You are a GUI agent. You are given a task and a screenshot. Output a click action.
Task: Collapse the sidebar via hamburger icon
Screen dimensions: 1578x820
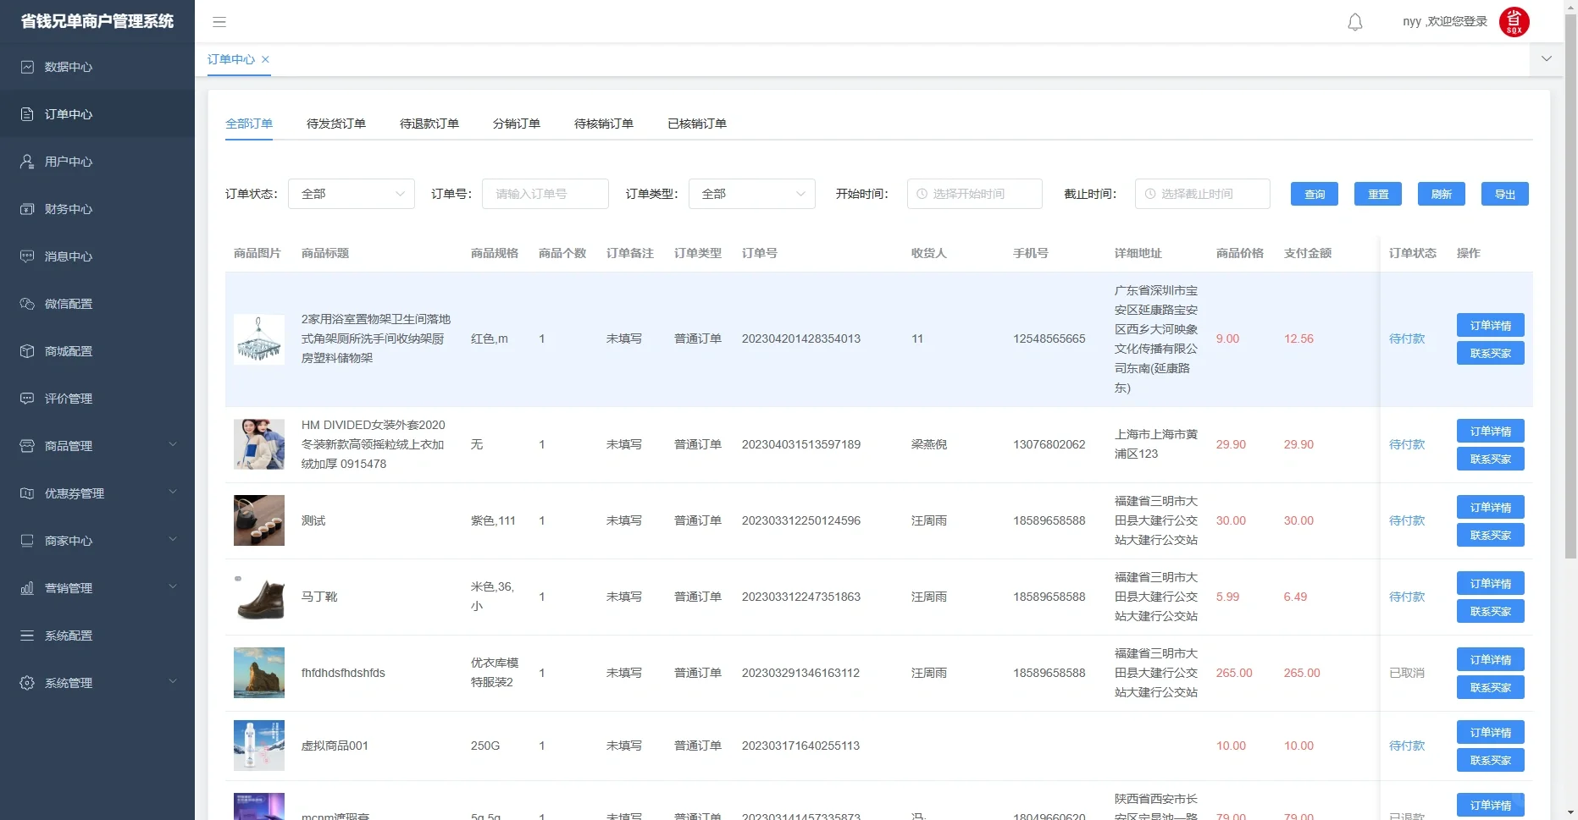tap(219, 22)
